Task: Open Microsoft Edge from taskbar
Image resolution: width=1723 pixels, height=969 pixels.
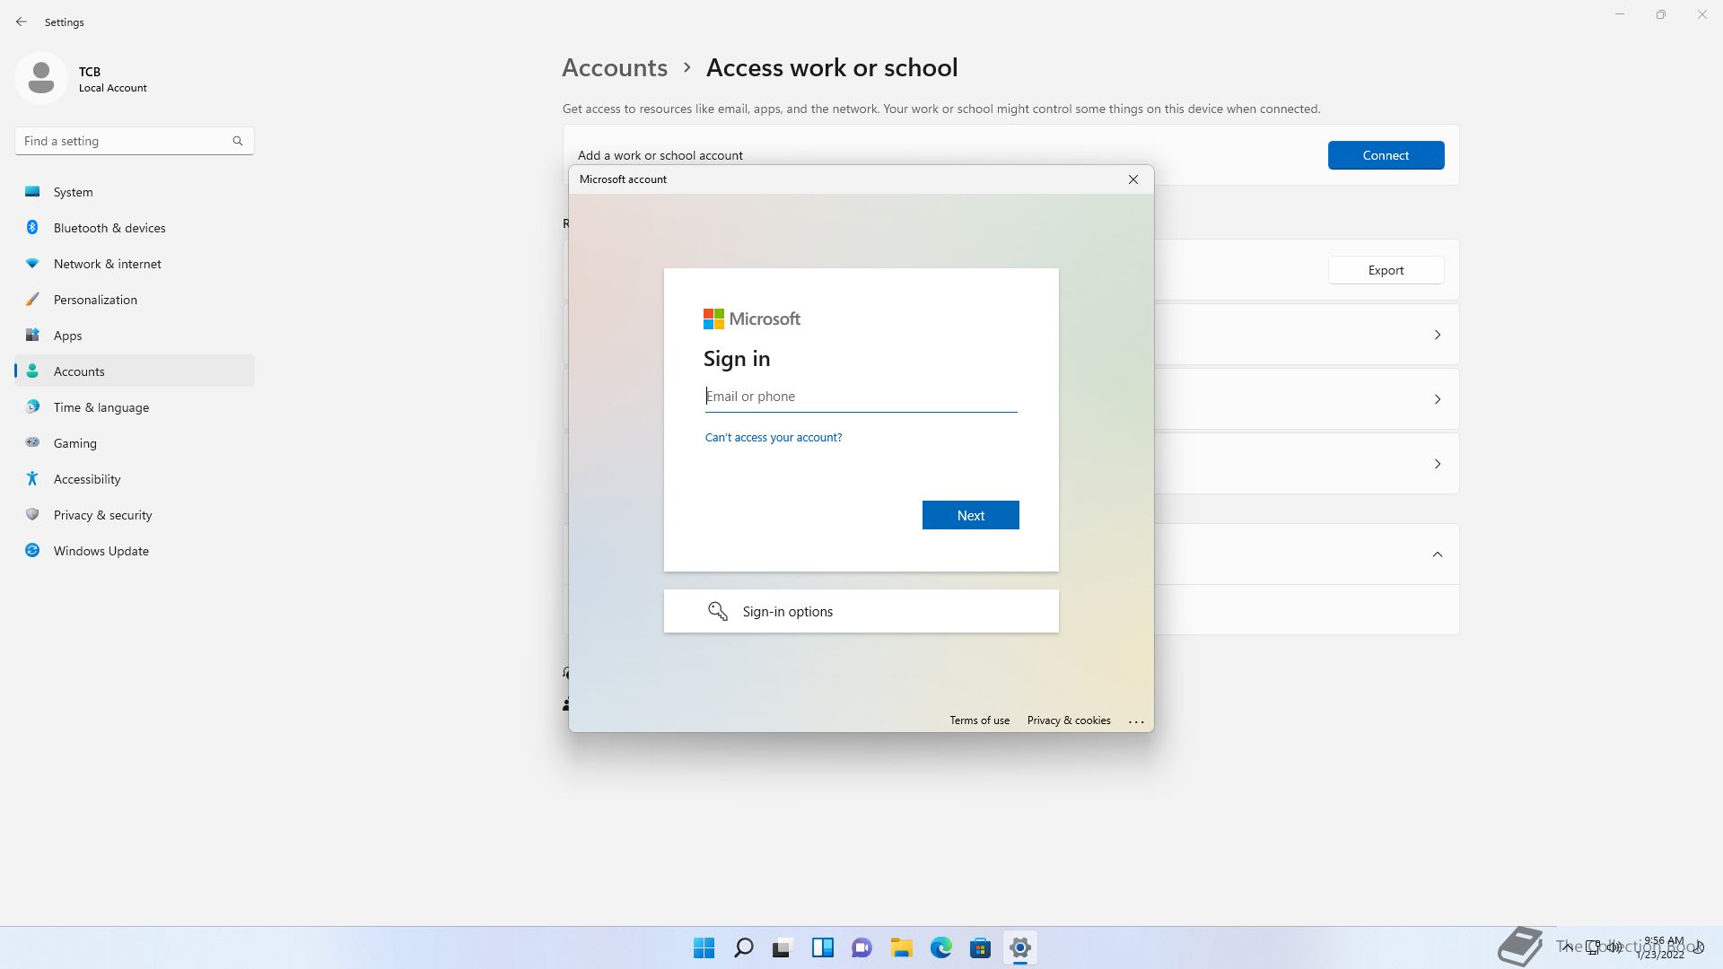Action: (x=940, y=947)
